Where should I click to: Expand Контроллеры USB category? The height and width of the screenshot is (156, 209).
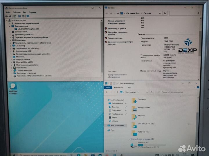11,51
